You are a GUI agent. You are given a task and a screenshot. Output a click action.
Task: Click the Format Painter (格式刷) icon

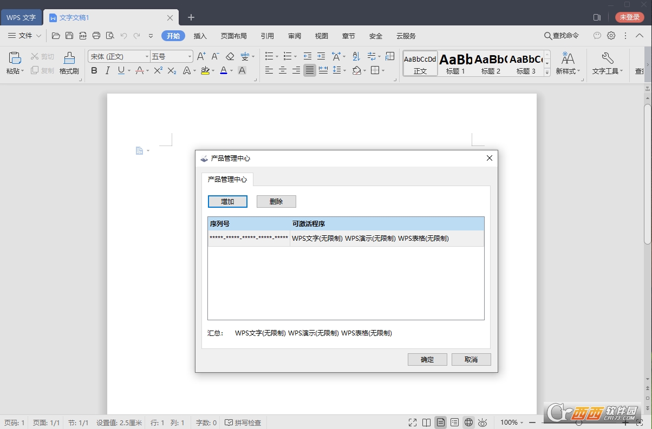69,58
